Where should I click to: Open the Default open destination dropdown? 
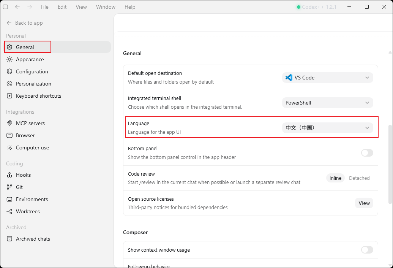(x=328, y=78)
